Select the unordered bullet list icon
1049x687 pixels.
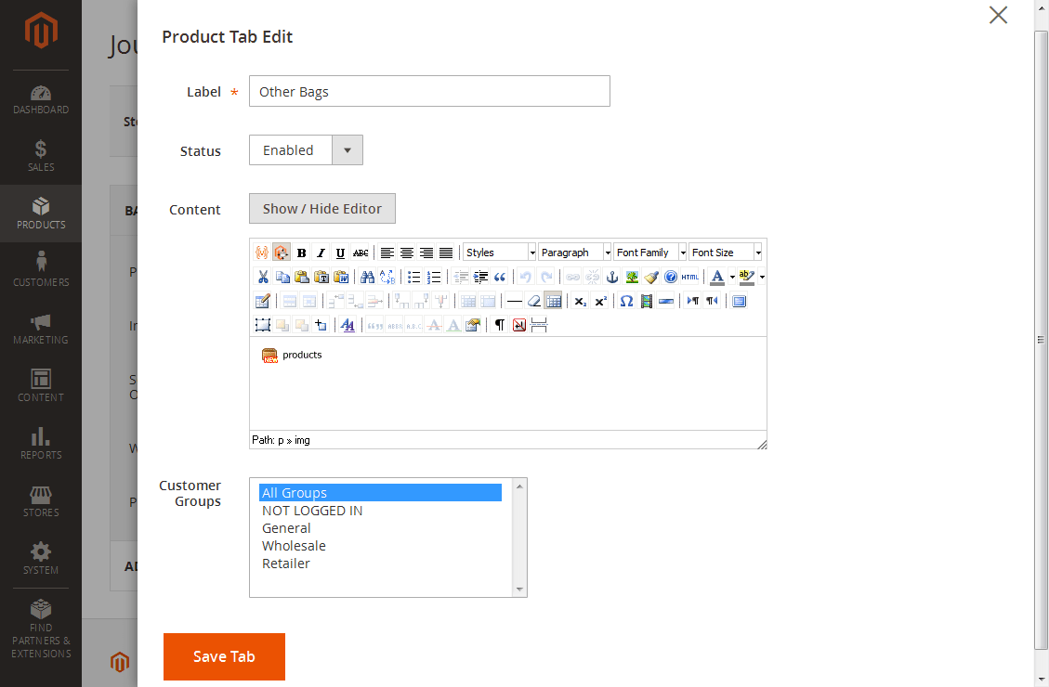click(414, 276)
